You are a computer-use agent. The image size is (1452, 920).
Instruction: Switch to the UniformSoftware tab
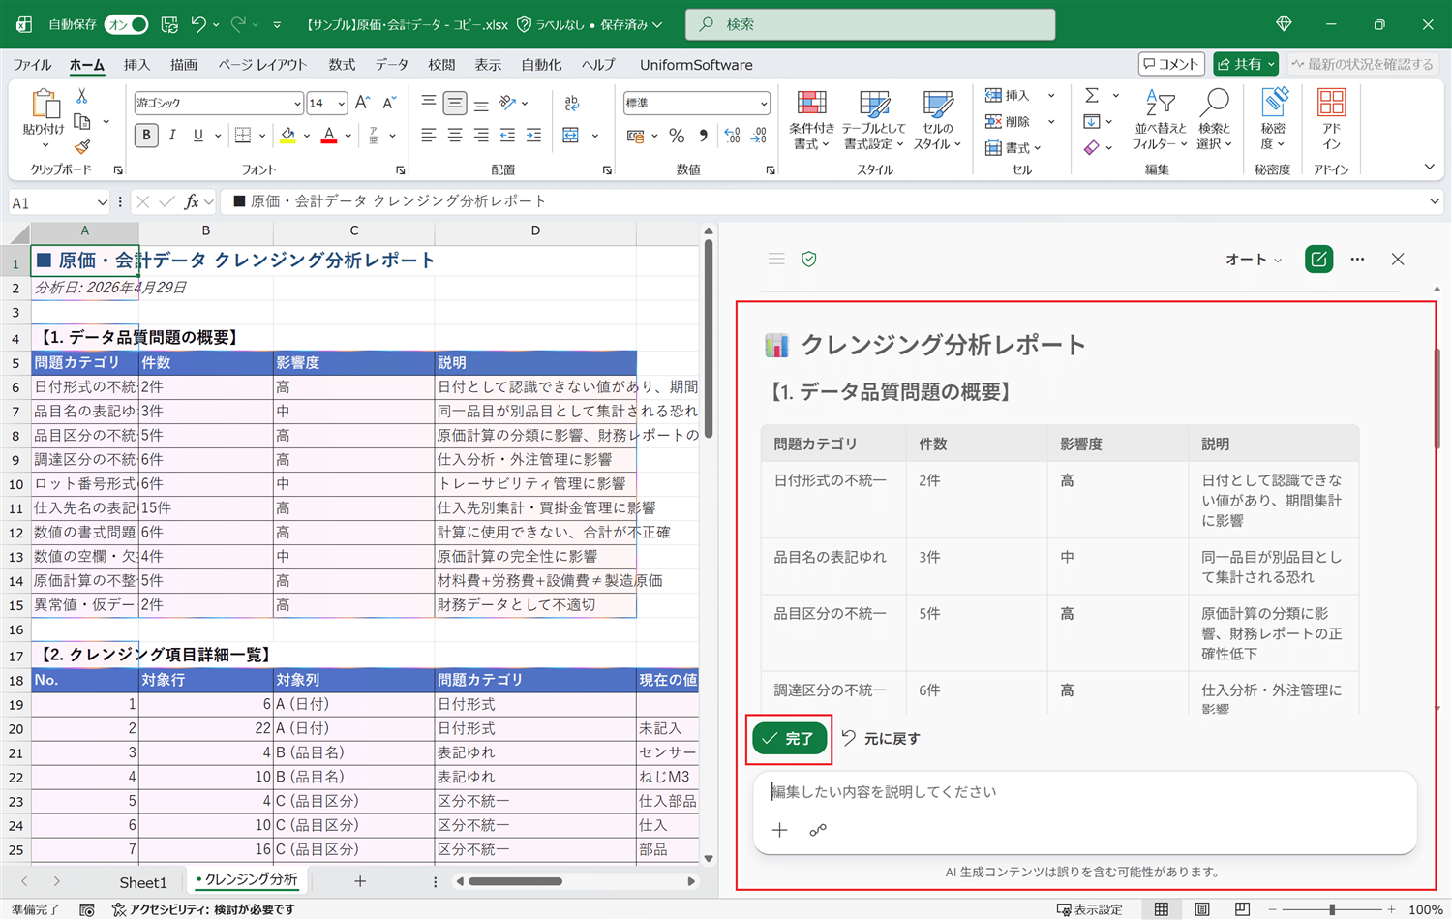[x=696, y=65]
